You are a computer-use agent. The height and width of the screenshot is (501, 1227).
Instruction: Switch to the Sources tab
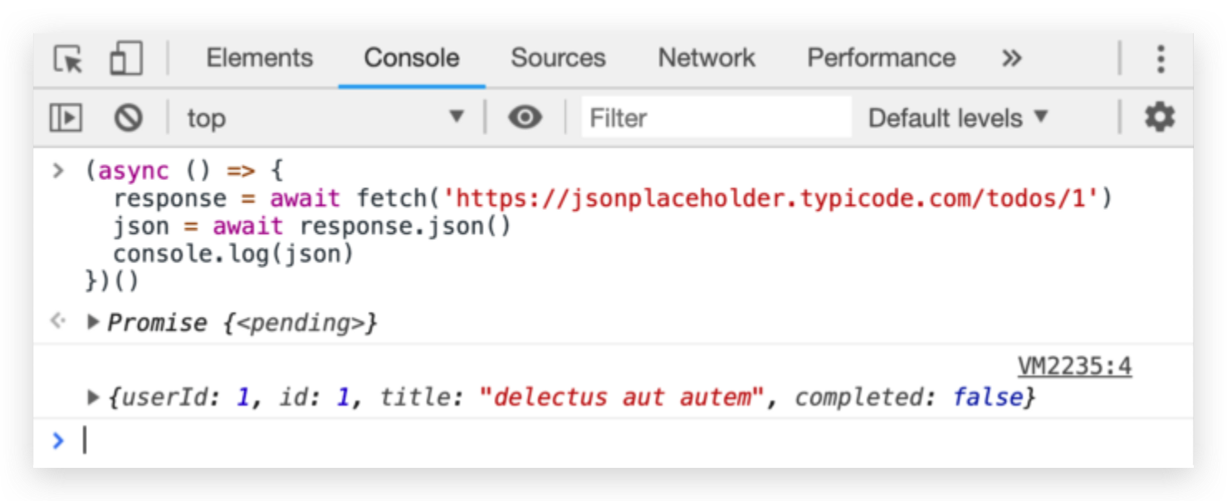click(x=558, y=58)
